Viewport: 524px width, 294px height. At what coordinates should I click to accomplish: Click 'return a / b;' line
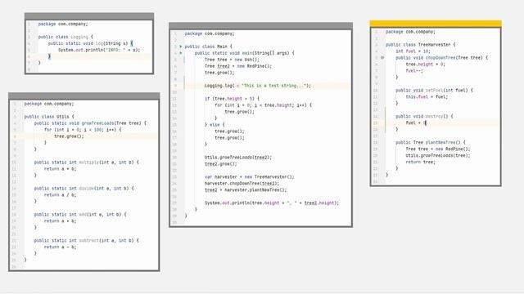coord(60,195)
